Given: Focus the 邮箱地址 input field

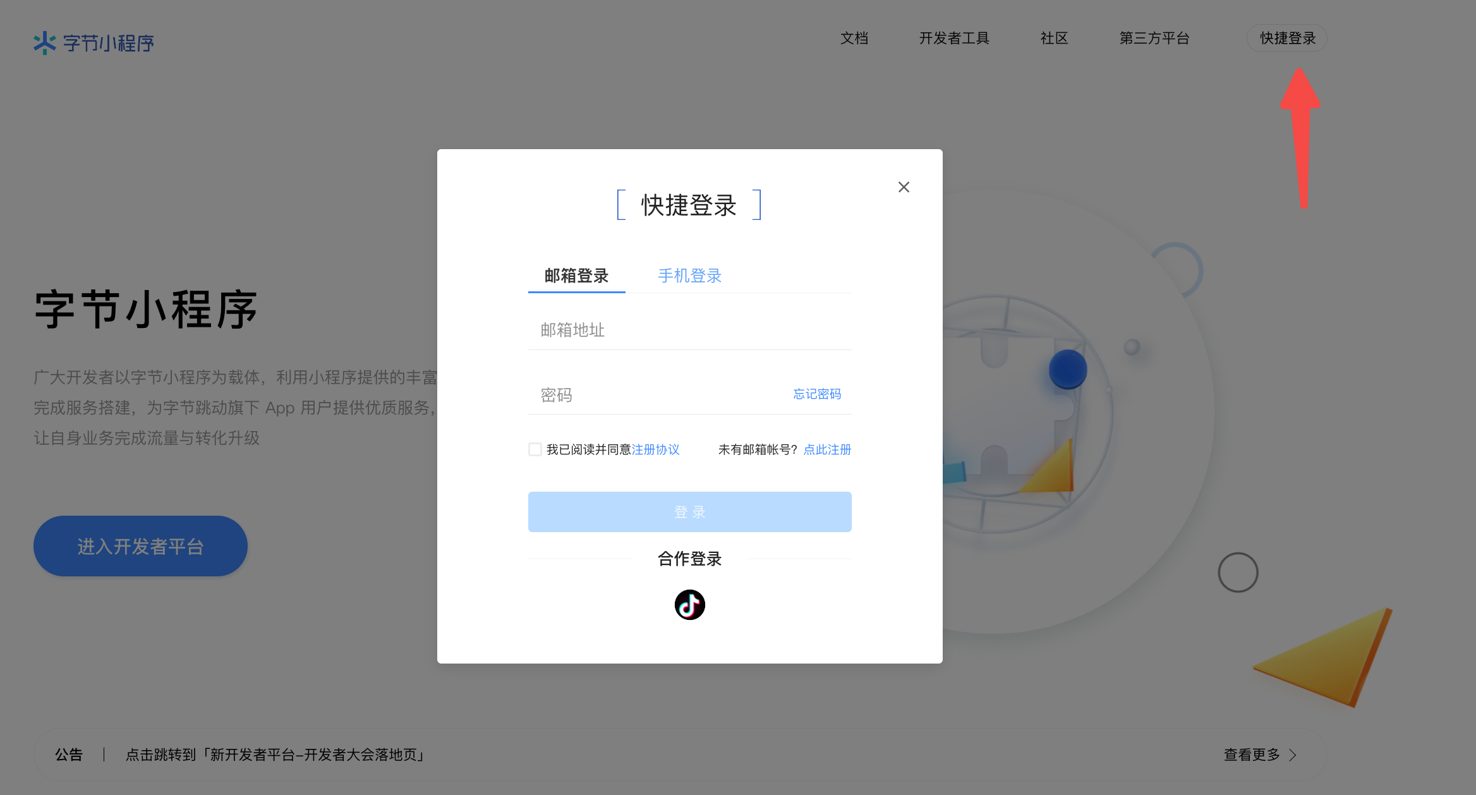Looking at the screenshot, I should [x=689, y=330].
